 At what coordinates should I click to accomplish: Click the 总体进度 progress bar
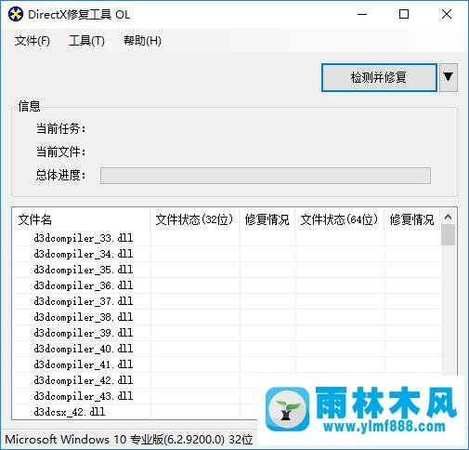click(x=266, y=176)
